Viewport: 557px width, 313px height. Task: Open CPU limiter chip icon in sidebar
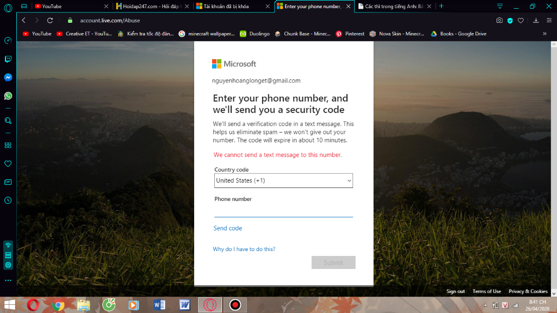[x=8, y=265]
